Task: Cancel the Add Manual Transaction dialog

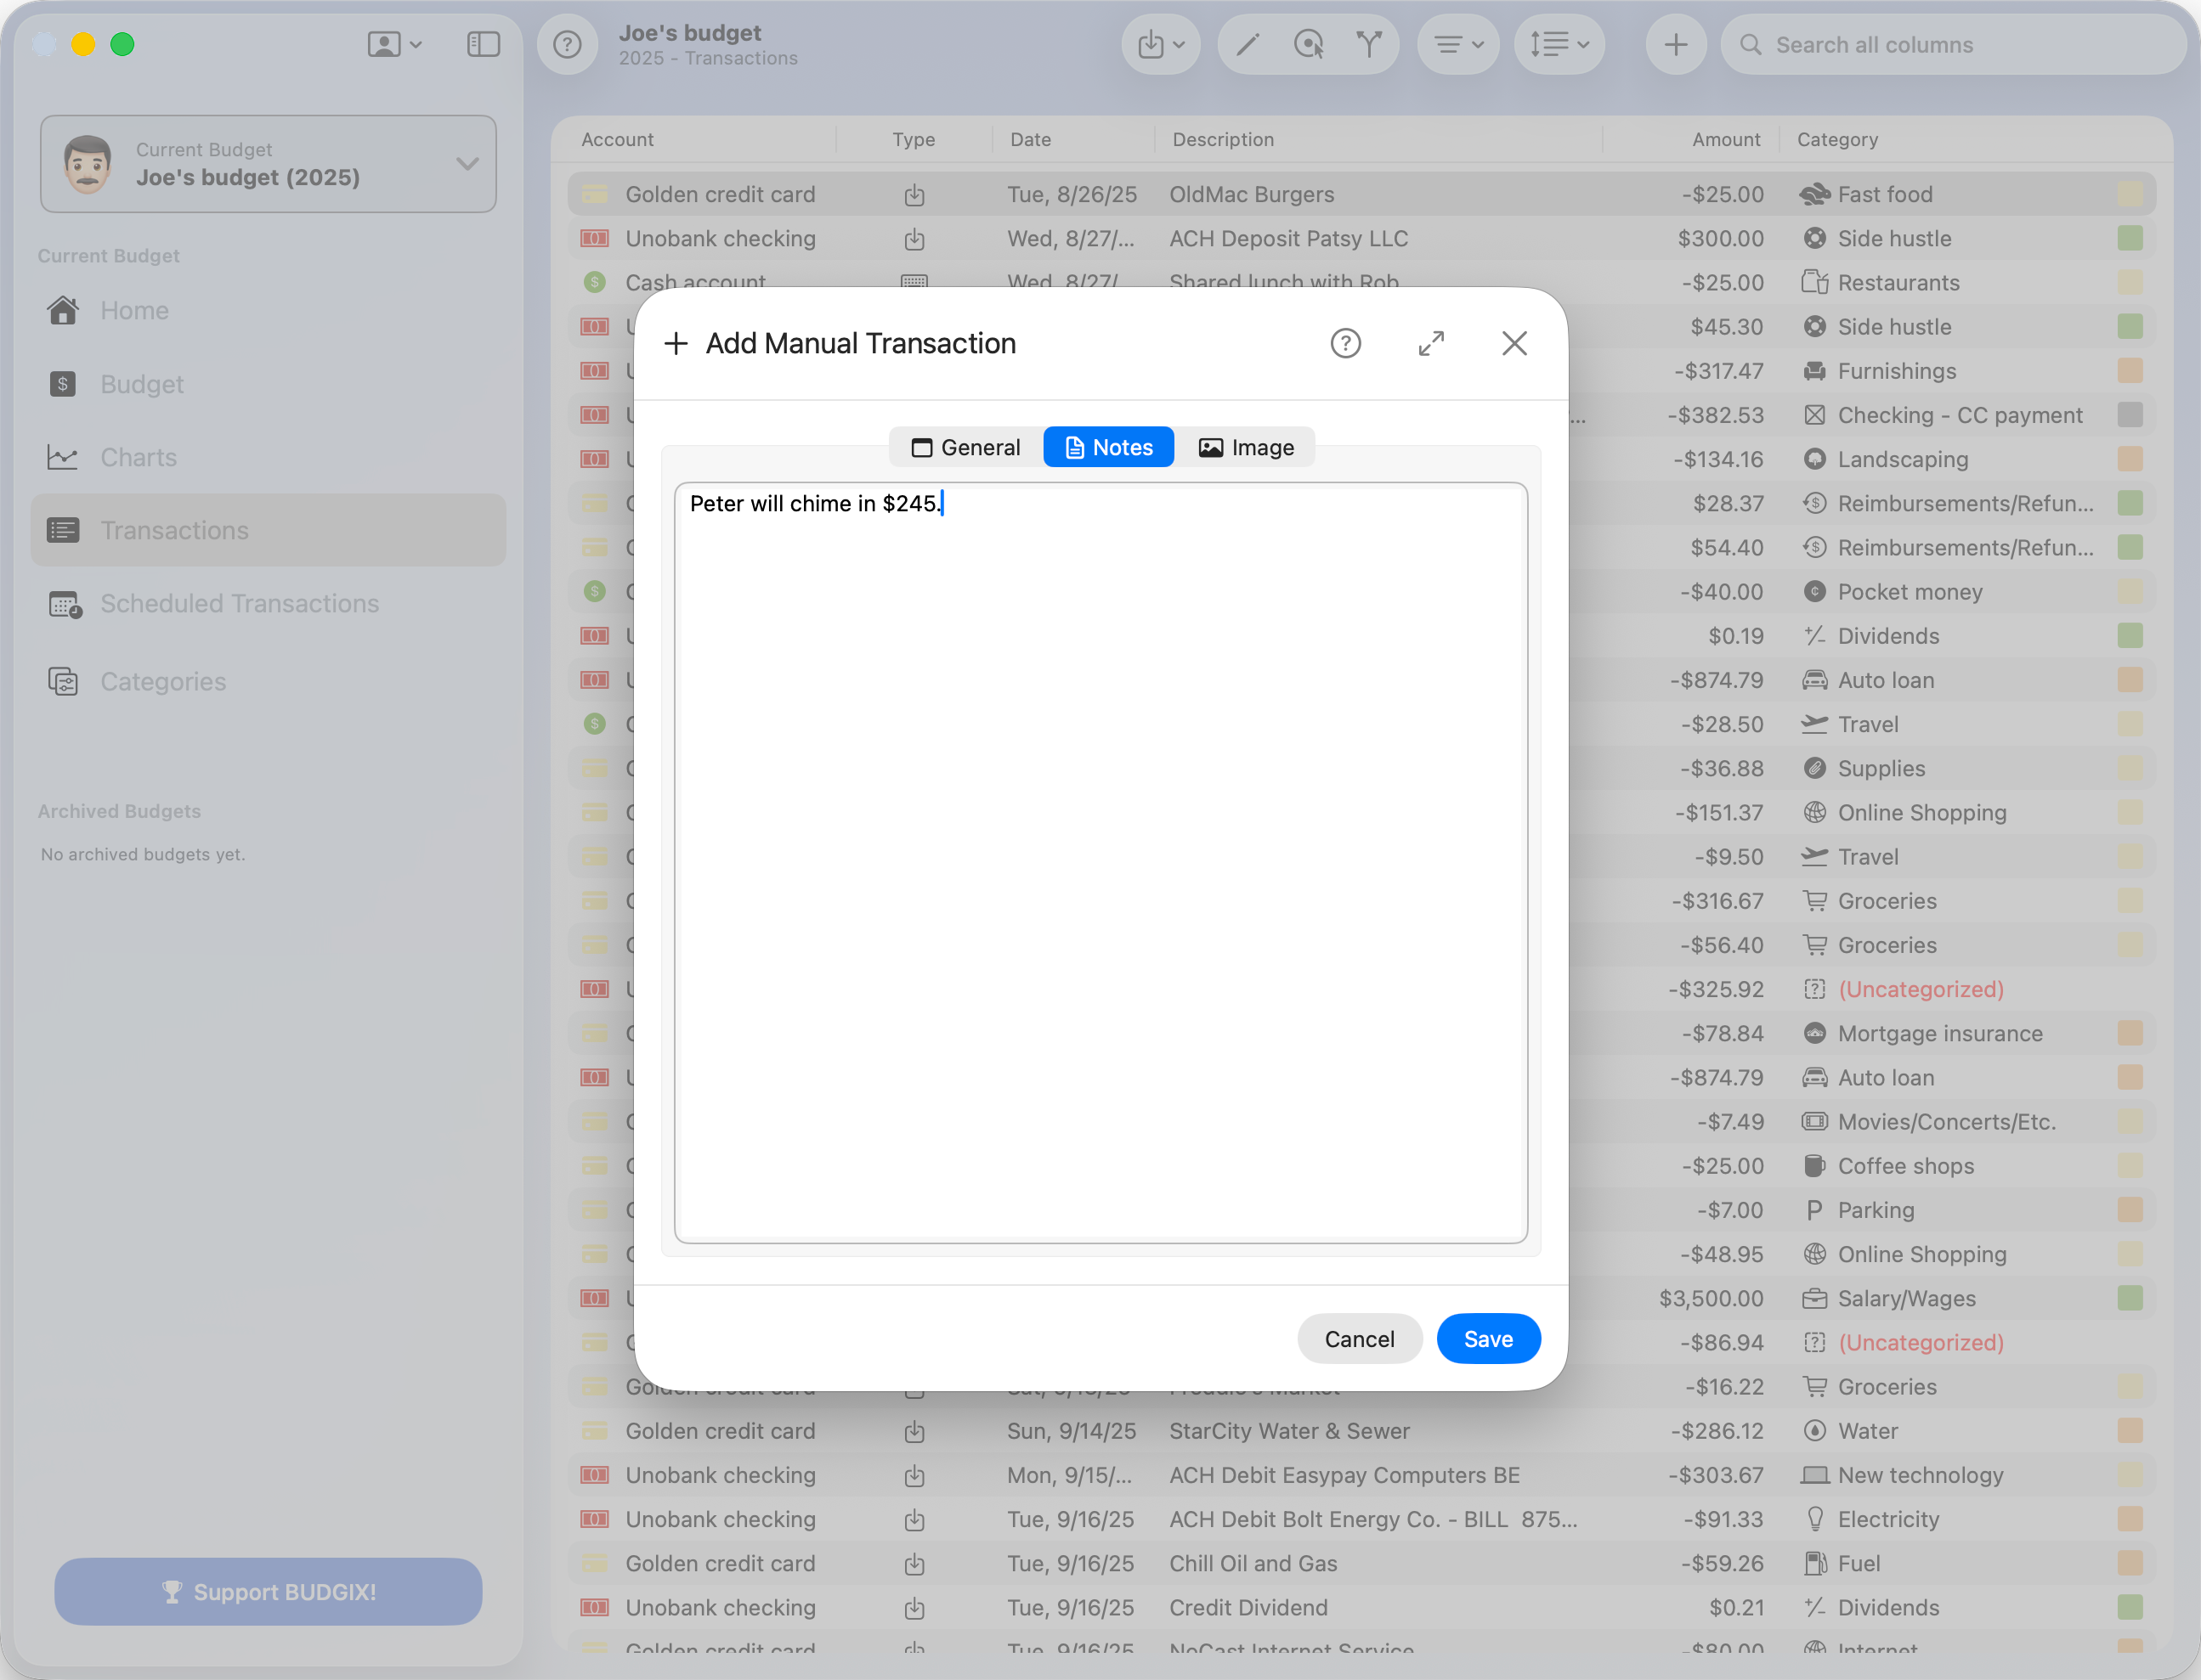Action: click(x=1359, y=1338)
